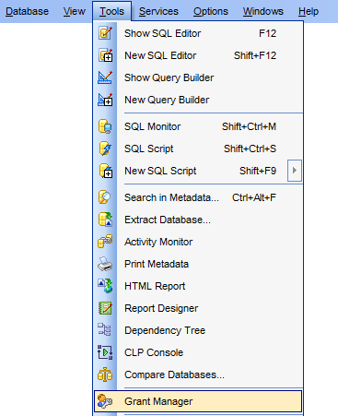Open SQL Monitor from the Tools menu
The width and height of the screenshot is (338, 416).
point(198,126)
